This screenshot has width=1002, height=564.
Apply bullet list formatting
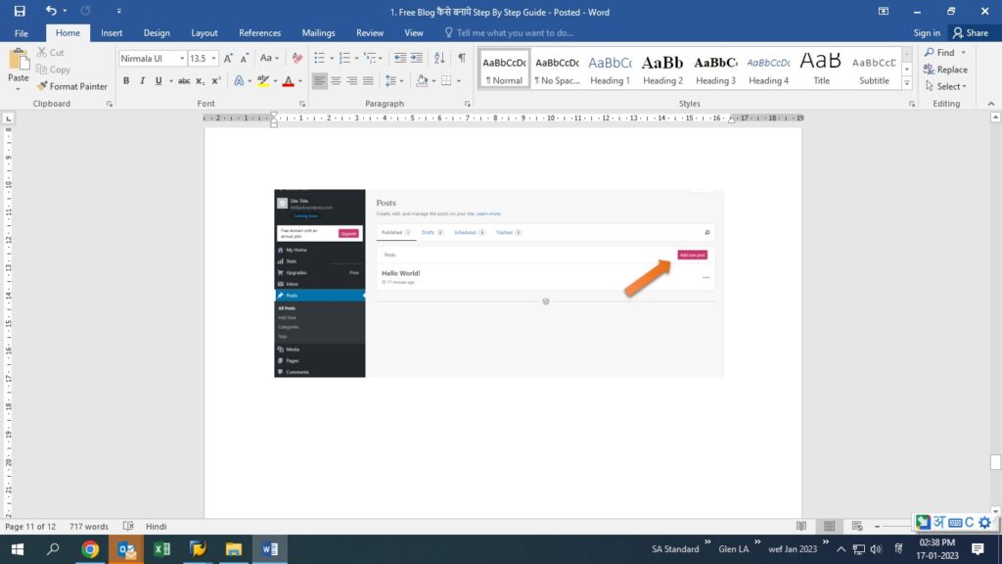319,59
